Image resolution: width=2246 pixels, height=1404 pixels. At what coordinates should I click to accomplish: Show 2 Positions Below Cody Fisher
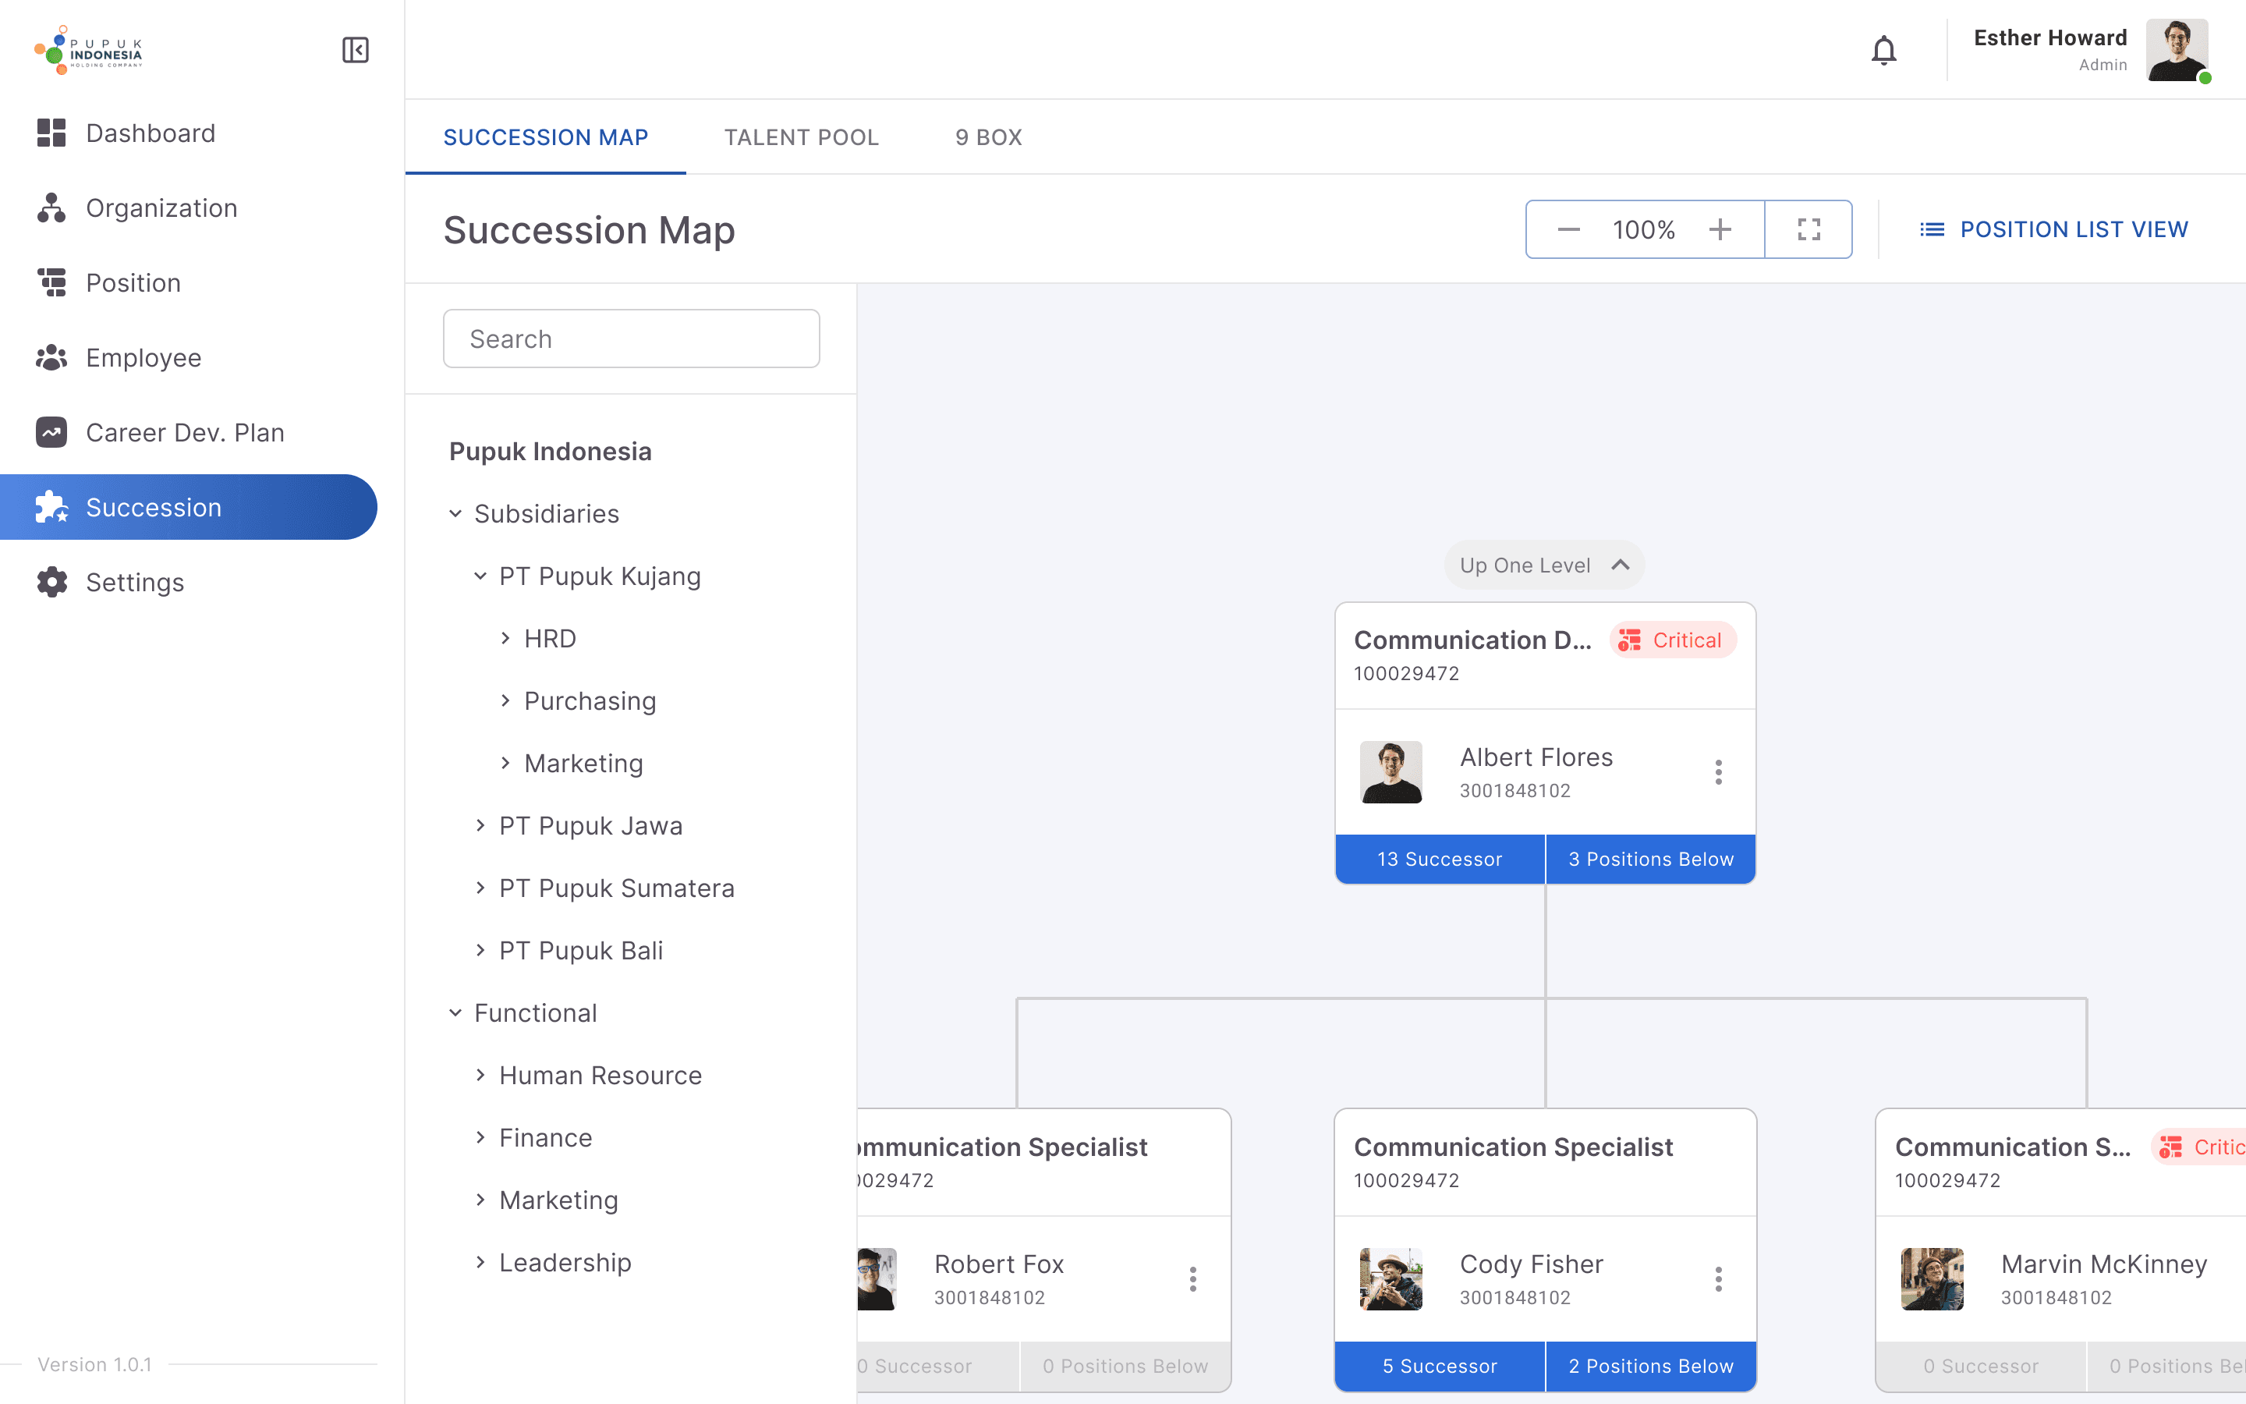click(1651, 1366)
